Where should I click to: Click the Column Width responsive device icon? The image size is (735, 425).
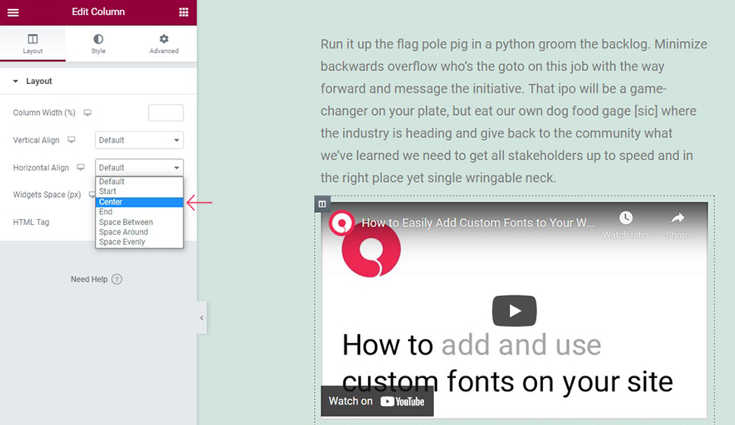pyautogui.click(x=88, y=113)
